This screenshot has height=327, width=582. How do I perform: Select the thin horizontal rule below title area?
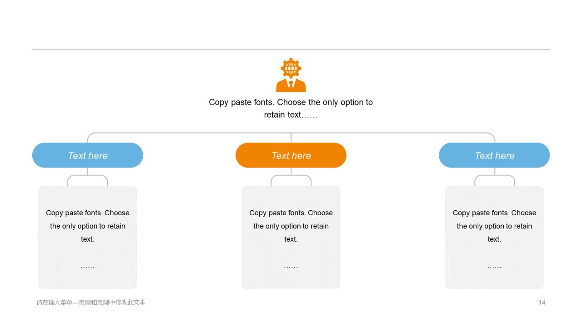point(291,49)
